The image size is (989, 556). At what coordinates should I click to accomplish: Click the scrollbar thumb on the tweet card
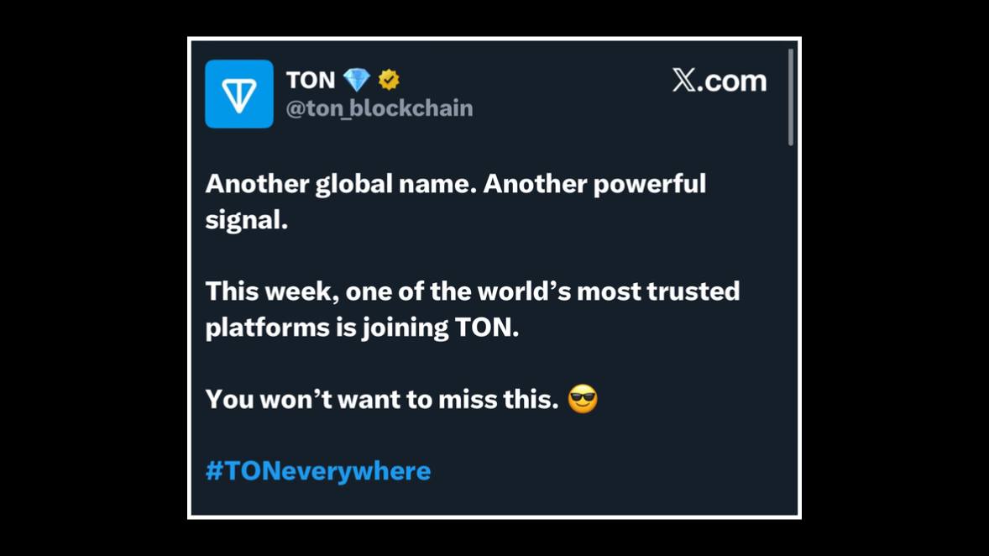(790, 97)
